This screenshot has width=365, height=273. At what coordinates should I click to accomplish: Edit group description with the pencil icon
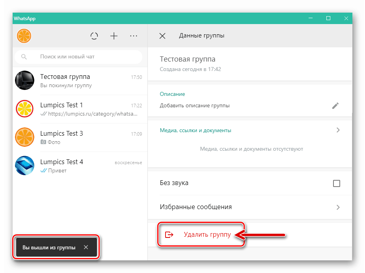tap(335, 106)
